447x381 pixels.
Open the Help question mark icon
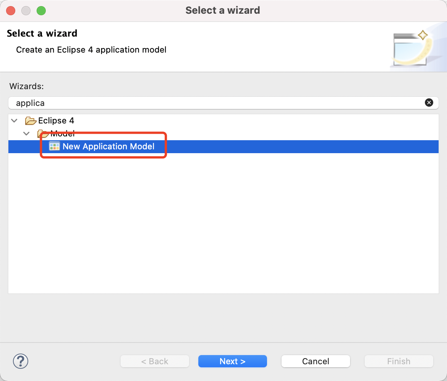coord(21,361)
